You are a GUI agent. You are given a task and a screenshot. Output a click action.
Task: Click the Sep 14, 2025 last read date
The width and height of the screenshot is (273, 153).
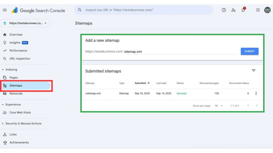164,93
